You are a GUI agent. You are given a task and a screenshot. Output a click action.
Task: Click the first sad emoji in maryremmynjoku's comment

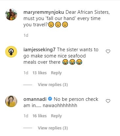click(51, 25)
